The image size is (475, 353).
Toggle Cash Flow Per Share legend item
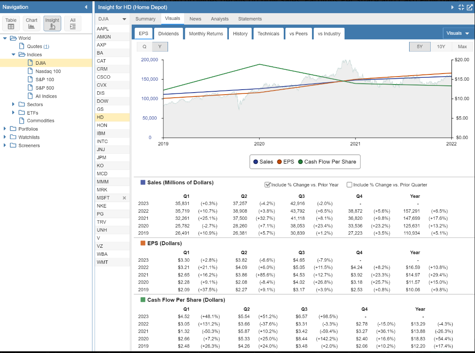[x=327, y=161]
